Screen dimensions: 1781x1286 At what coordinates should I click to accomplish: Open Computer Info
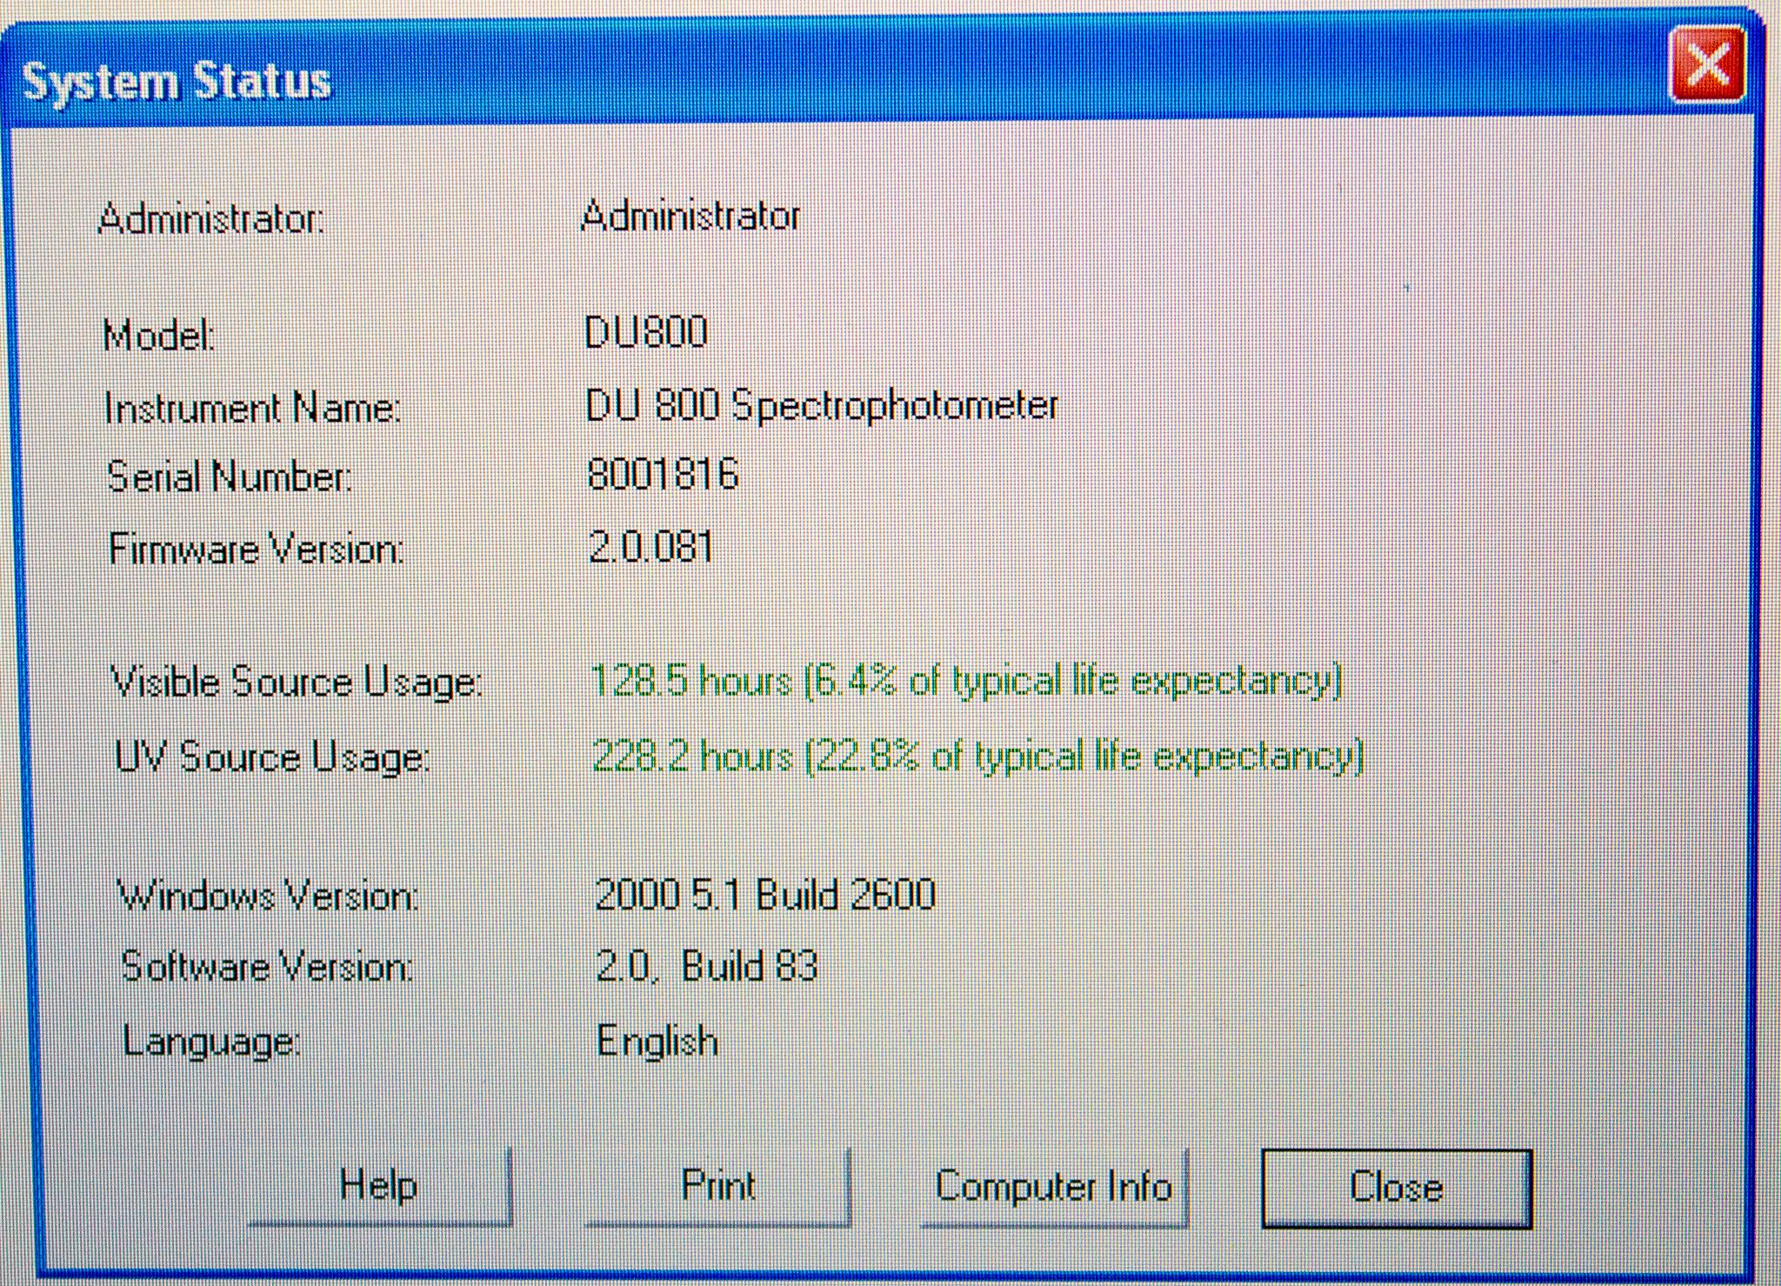[1053, 1187]
